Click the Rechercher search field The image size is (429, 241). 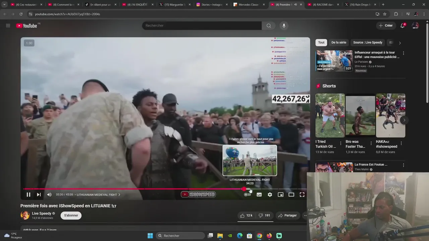coord(202,25)
